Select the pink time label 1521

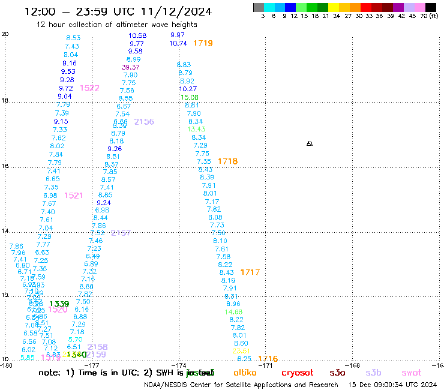click(x=73, y=196)
